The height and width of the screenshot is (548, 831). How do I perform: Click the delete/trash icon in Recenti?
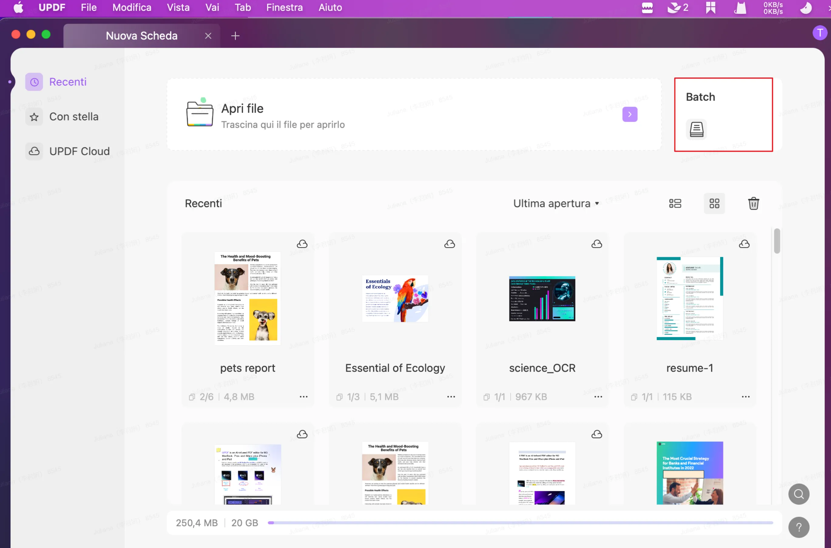(x=753, y=203)
